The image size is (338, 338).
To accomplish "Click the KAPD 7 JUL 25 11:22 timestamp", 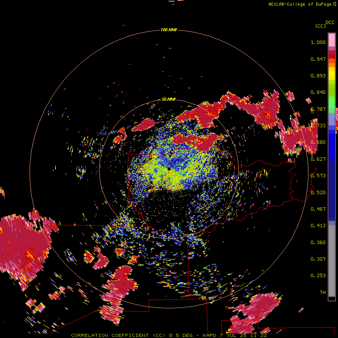I will click(235, 335).
